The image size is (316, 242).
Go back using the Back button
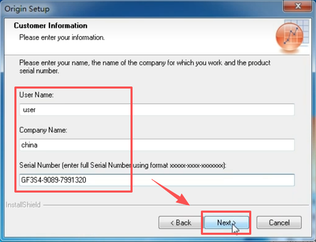[x=180, y=222]
